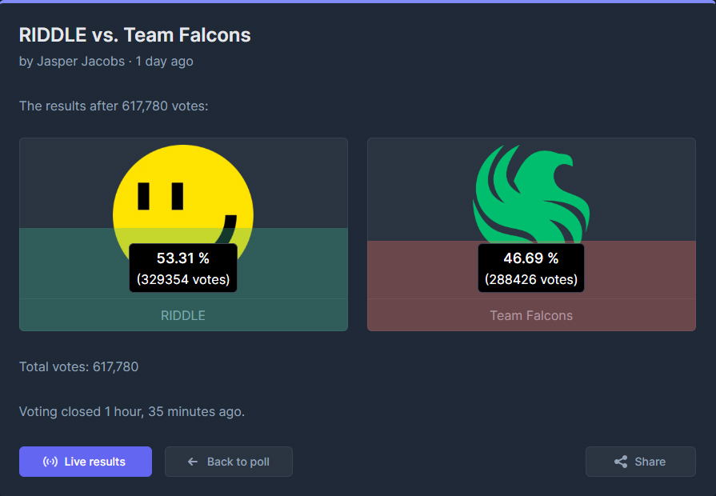
Task: Open the Share button
Action: (641, 462)
